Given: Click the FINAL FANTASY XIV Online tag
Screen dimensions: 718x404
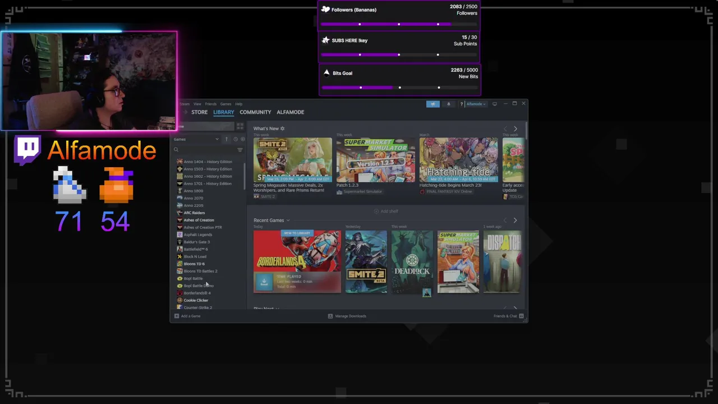Looking at the screenshot, I should coord(446,191).
